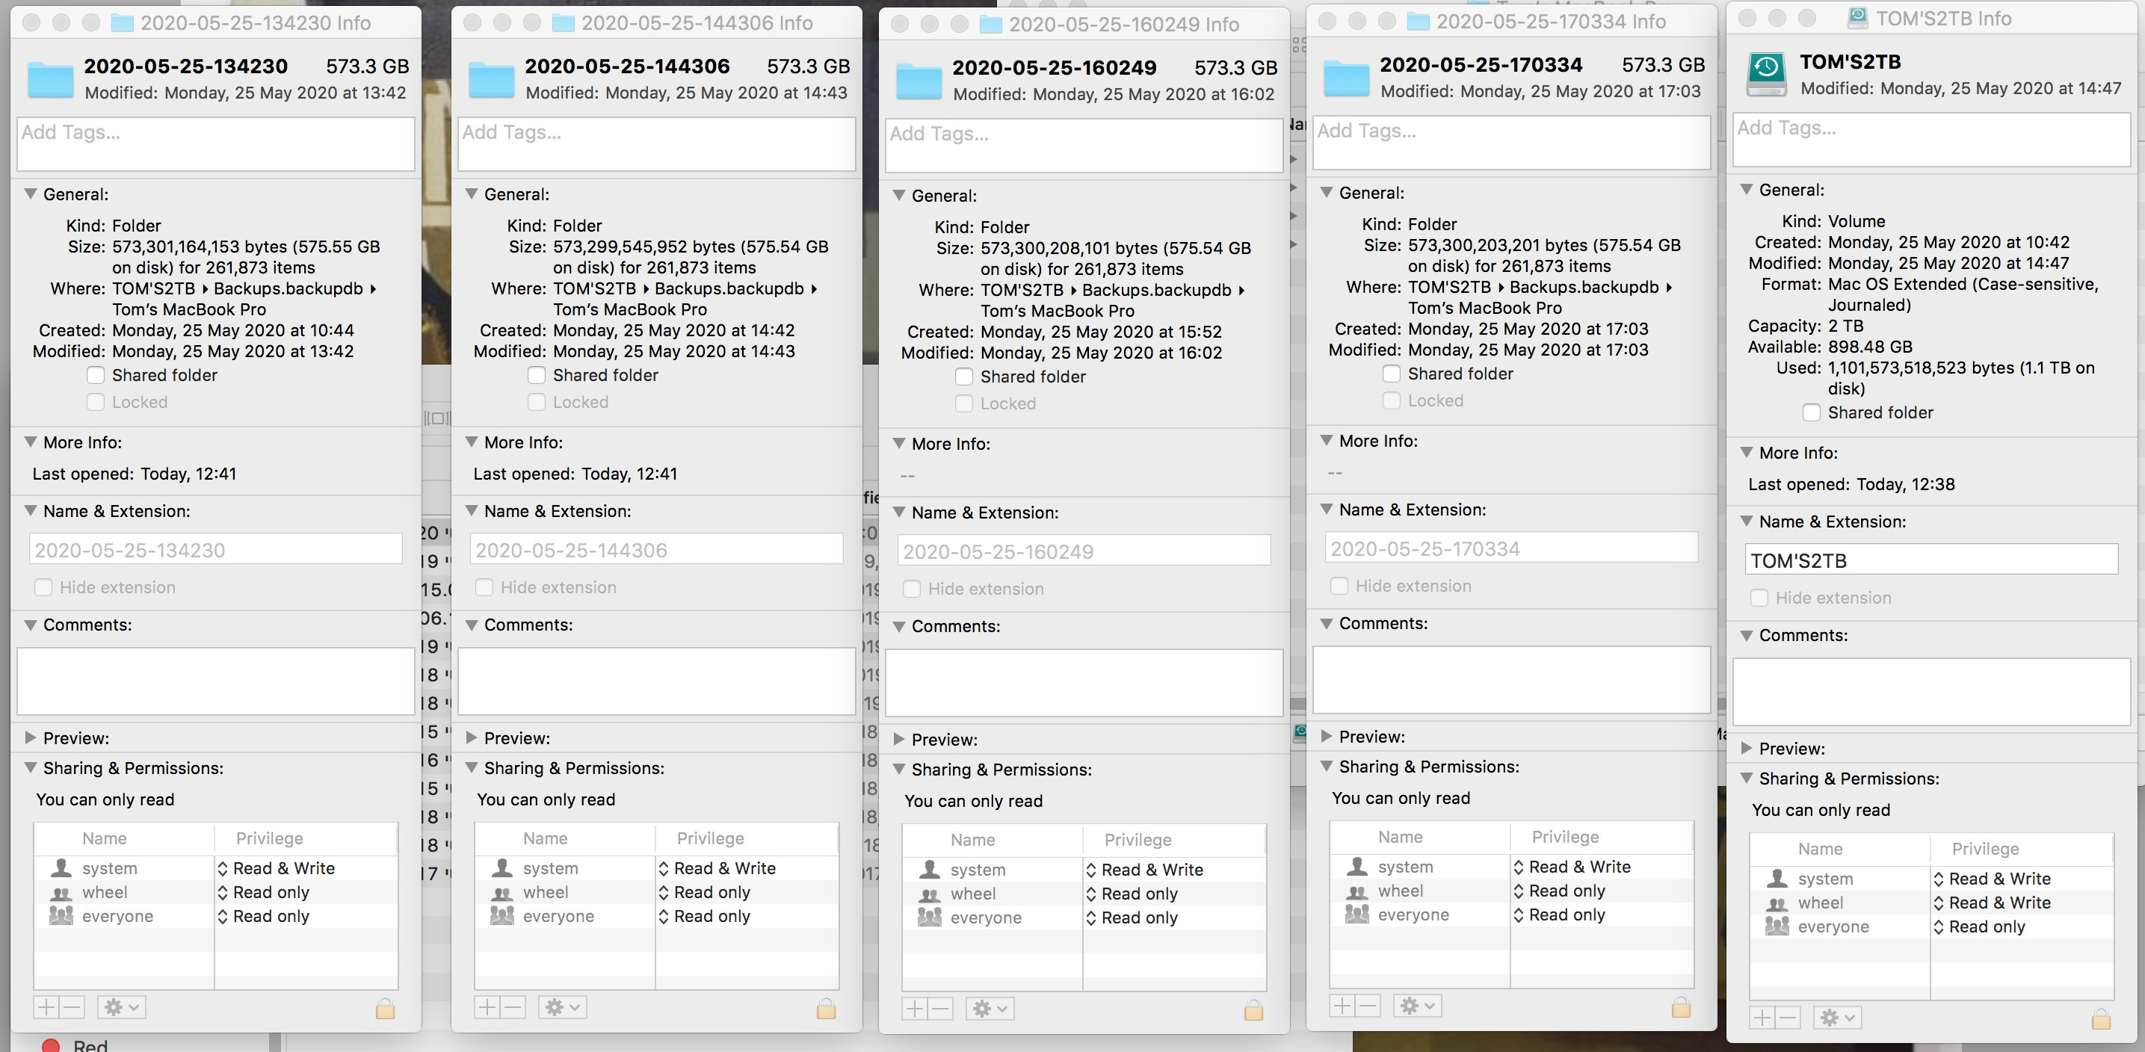Viewport: 2145px width, 1052px height.
Task: Click lock icon in TOM'S2TB Info window
Action: (2100, 1018)
